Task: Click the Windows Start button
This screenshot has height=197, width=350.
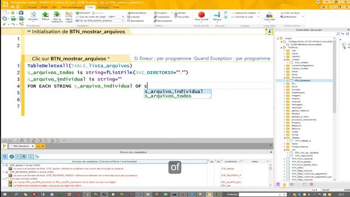Action: [4, 195]
